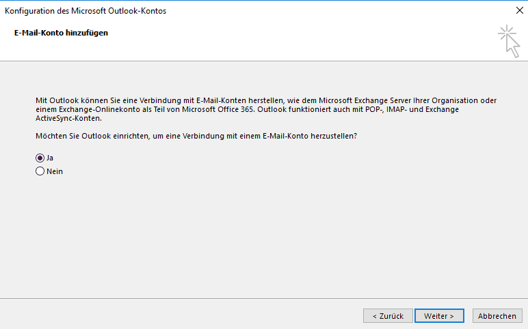Screen dimensions: 528x329
Task: Click the window title "Konfiguration des Microsoft Outlook-Kontos"
Action: click(x=85, y=11)
